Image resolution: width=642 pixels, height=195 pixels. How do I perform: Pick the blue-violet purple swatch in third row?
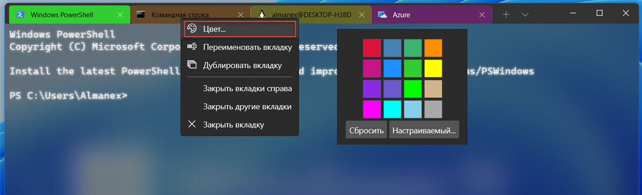(x=372, y=89)
